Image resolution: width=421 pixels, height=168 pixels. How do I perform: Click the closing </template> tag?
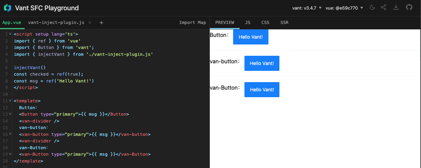[x=28, y=161]
